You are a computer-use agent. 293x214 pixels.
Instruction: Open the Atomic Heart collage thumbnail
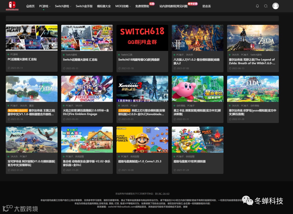pyautogui.click(x=31, y=38)
